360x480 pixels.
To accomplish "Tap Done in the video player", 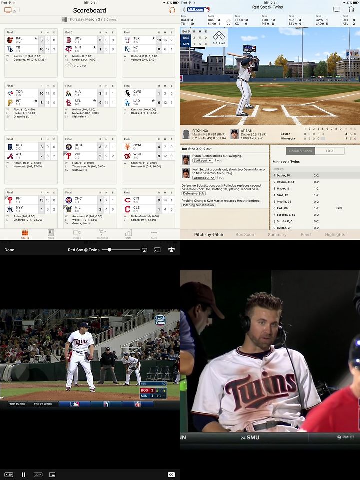I will click(x=9, y=250).
